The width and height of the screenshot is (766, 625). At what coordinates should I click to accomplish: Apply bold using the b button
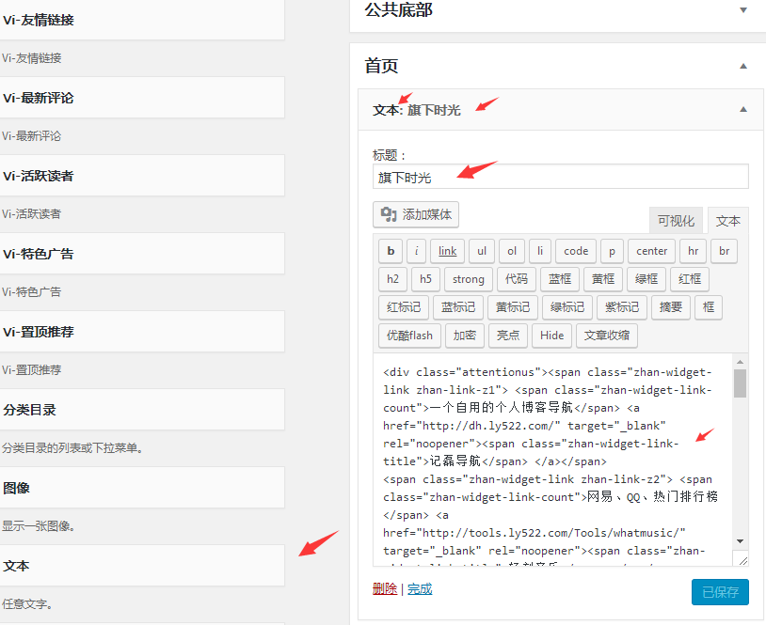(x=391, y=251)
